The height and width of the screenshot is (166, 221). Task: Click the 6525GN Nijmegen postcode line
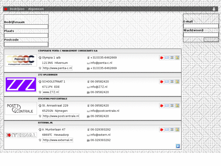pos(55,111)
